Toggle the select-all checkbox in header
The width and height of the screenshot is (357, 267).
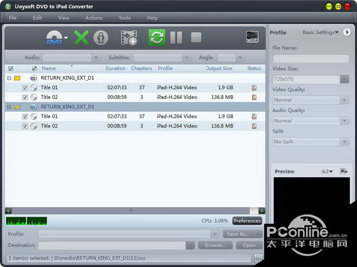11,68
